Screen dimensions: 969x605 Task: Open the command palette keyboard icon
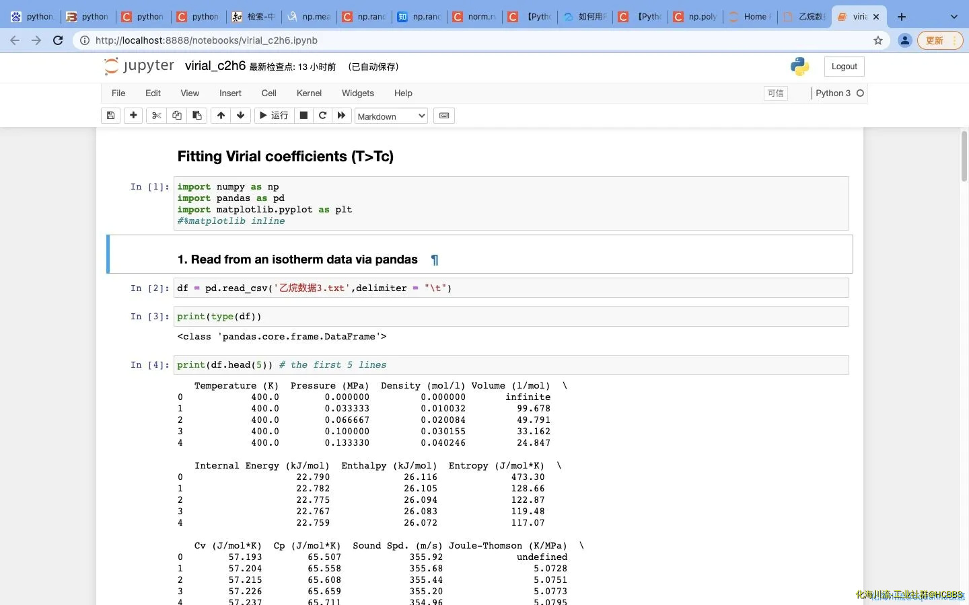pyautogui.click(x=444, y=116)
